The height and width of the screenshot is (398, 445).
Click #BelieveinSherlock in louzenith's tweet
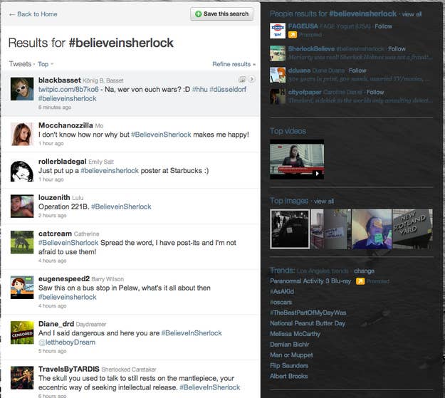pyautogui.click(x=121, y=206)
